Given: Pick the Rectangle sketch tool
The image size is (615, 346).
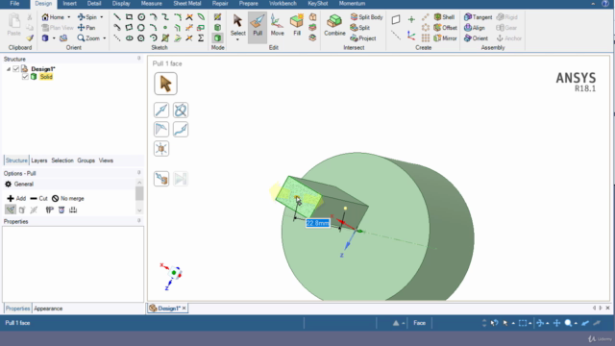Looking at the screenshot, I should 129,17.
